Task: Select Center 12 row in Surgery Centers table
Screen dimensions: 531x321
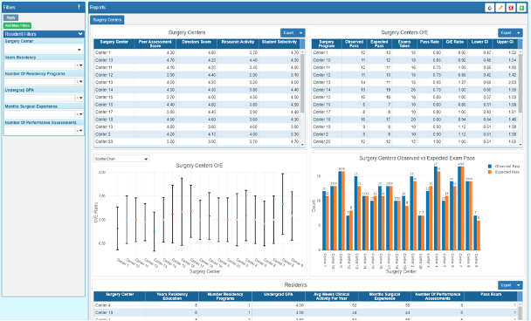Action: [197, 75]
